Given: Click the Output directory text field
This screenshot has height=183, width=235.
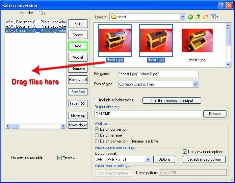Looking at the screenshot, I should tap(148, 114).
